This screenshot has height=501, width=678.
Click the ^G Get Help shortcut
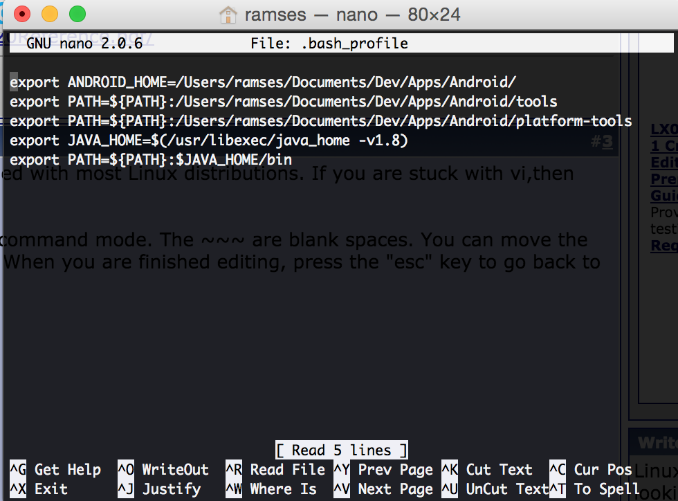coord(55,470)
